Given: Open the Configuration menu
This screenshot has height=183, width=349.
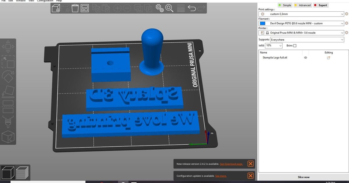Looking at the screenshot, I should pos(45,1).
